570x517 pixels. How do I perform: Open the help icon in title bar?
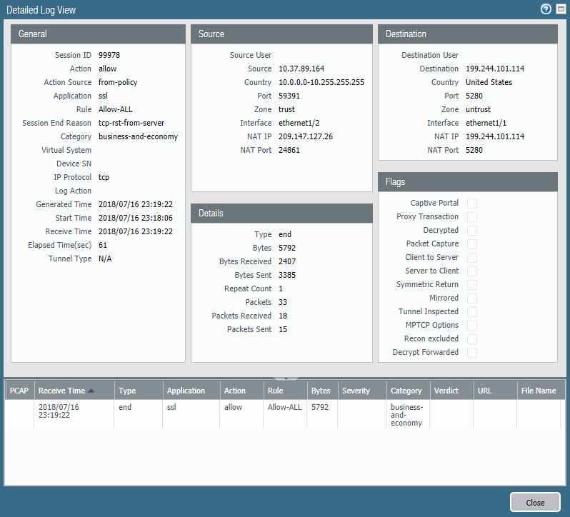(546, 9)
